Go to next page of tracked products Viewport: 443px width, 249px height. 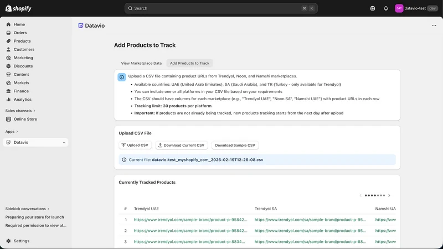pyautogui.click(x=389, y=195)
